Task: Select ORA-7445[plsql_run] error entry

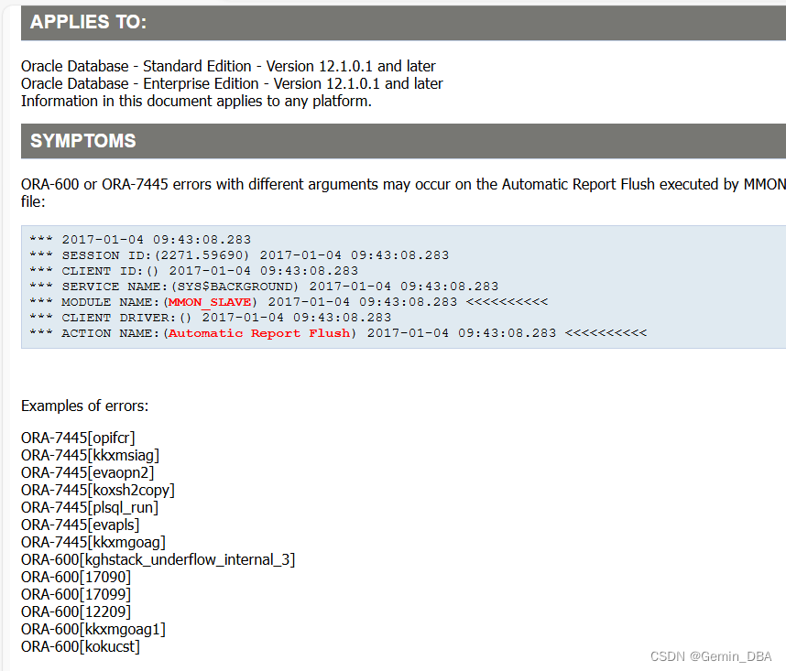Action: coord(90,508)
